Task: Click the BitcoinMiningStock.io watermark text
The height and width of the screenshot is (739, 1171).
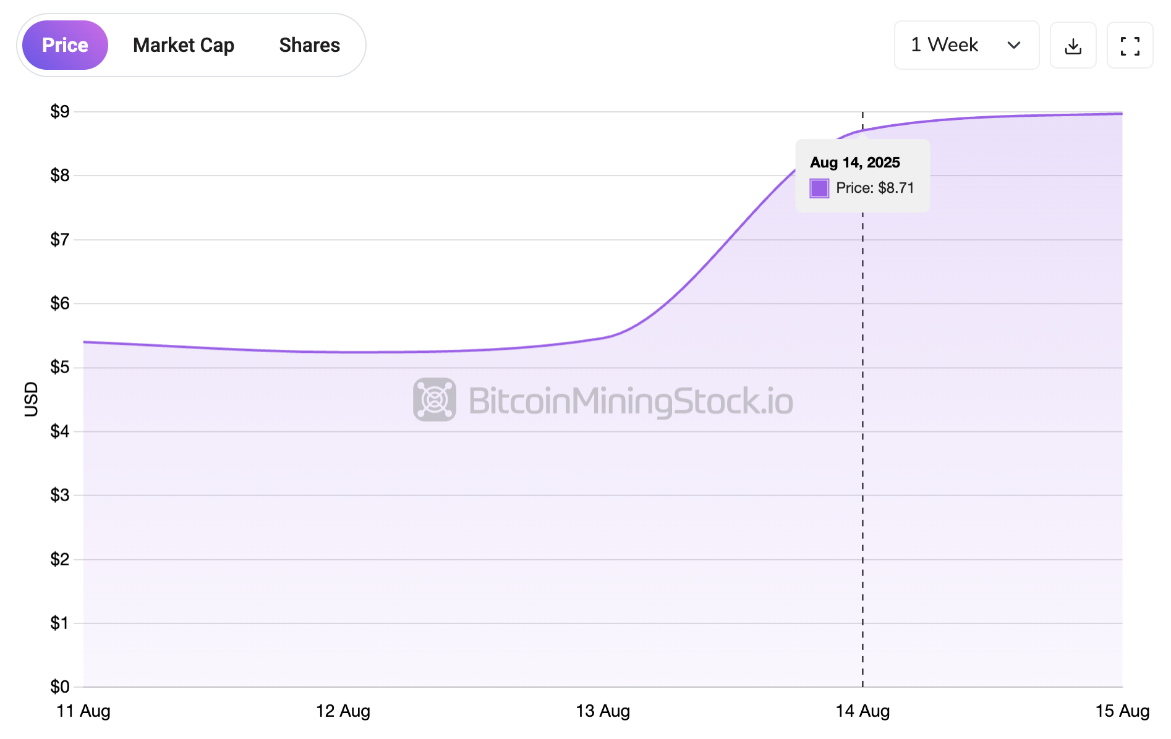Action: (631, 401)
